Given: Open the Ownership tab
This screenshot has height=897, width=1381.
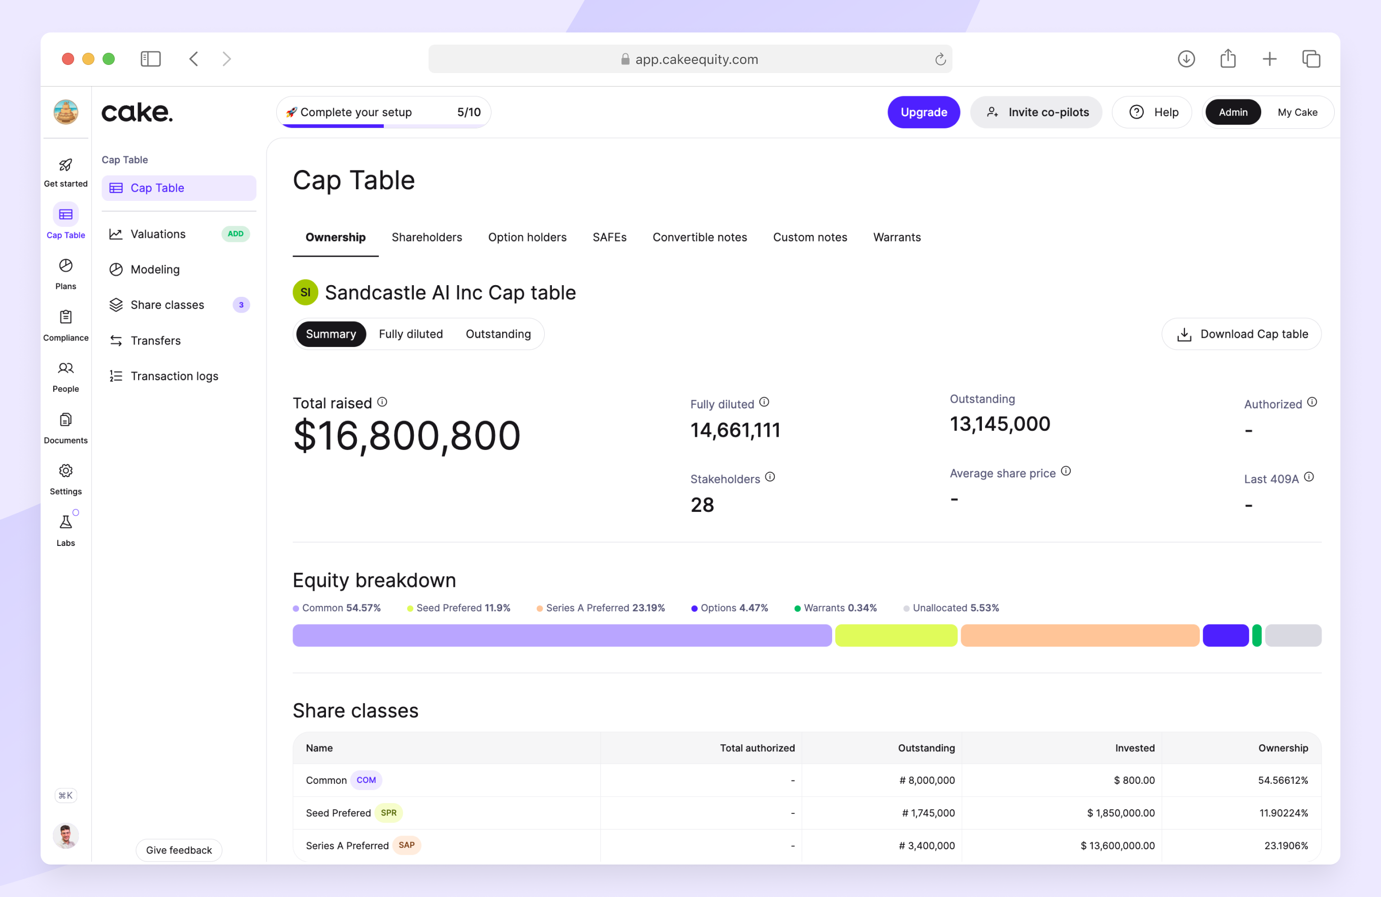Looking at the screenshot, I should pos(336,237).
